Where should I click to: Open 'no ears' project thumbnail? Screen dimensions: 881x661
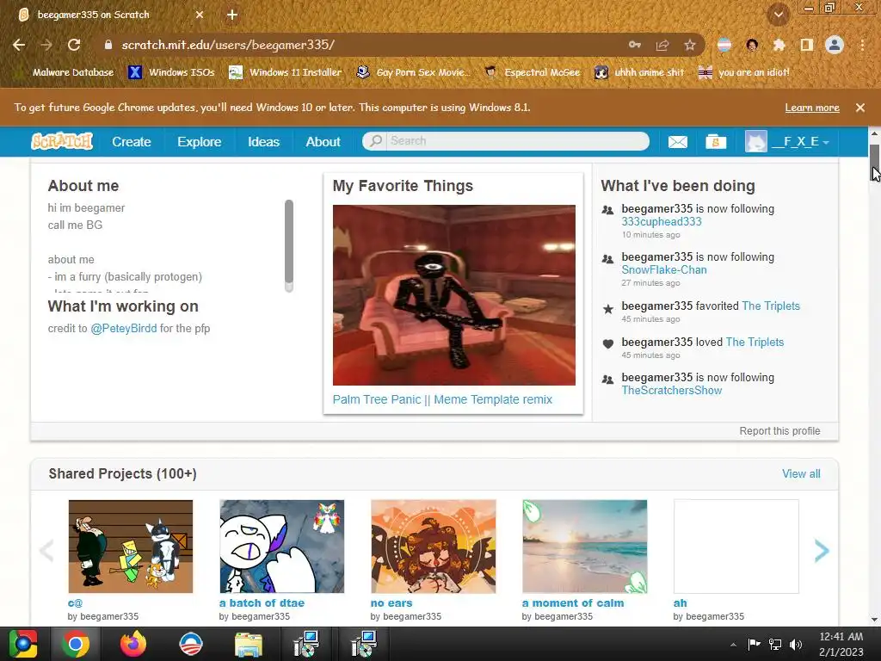(x=434, y=547)
